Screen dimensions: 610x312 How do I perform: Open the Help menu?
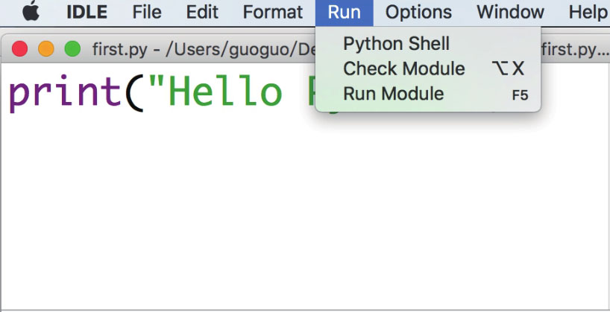pyautogui.click(x=588, y=12)
